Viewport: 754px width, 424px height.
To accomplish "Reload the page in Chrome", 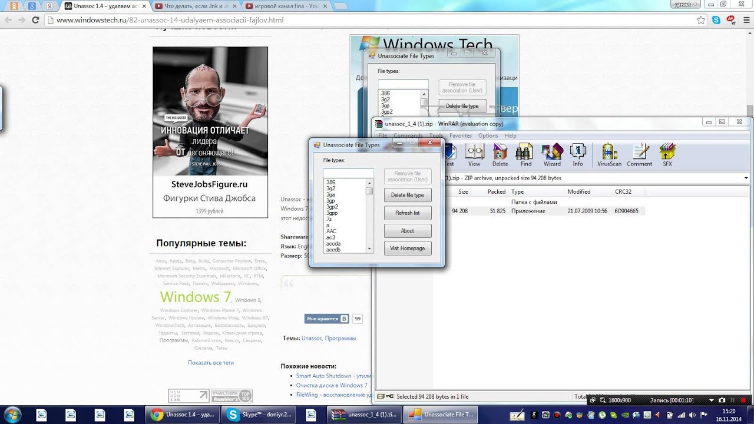I will point(35,20).
